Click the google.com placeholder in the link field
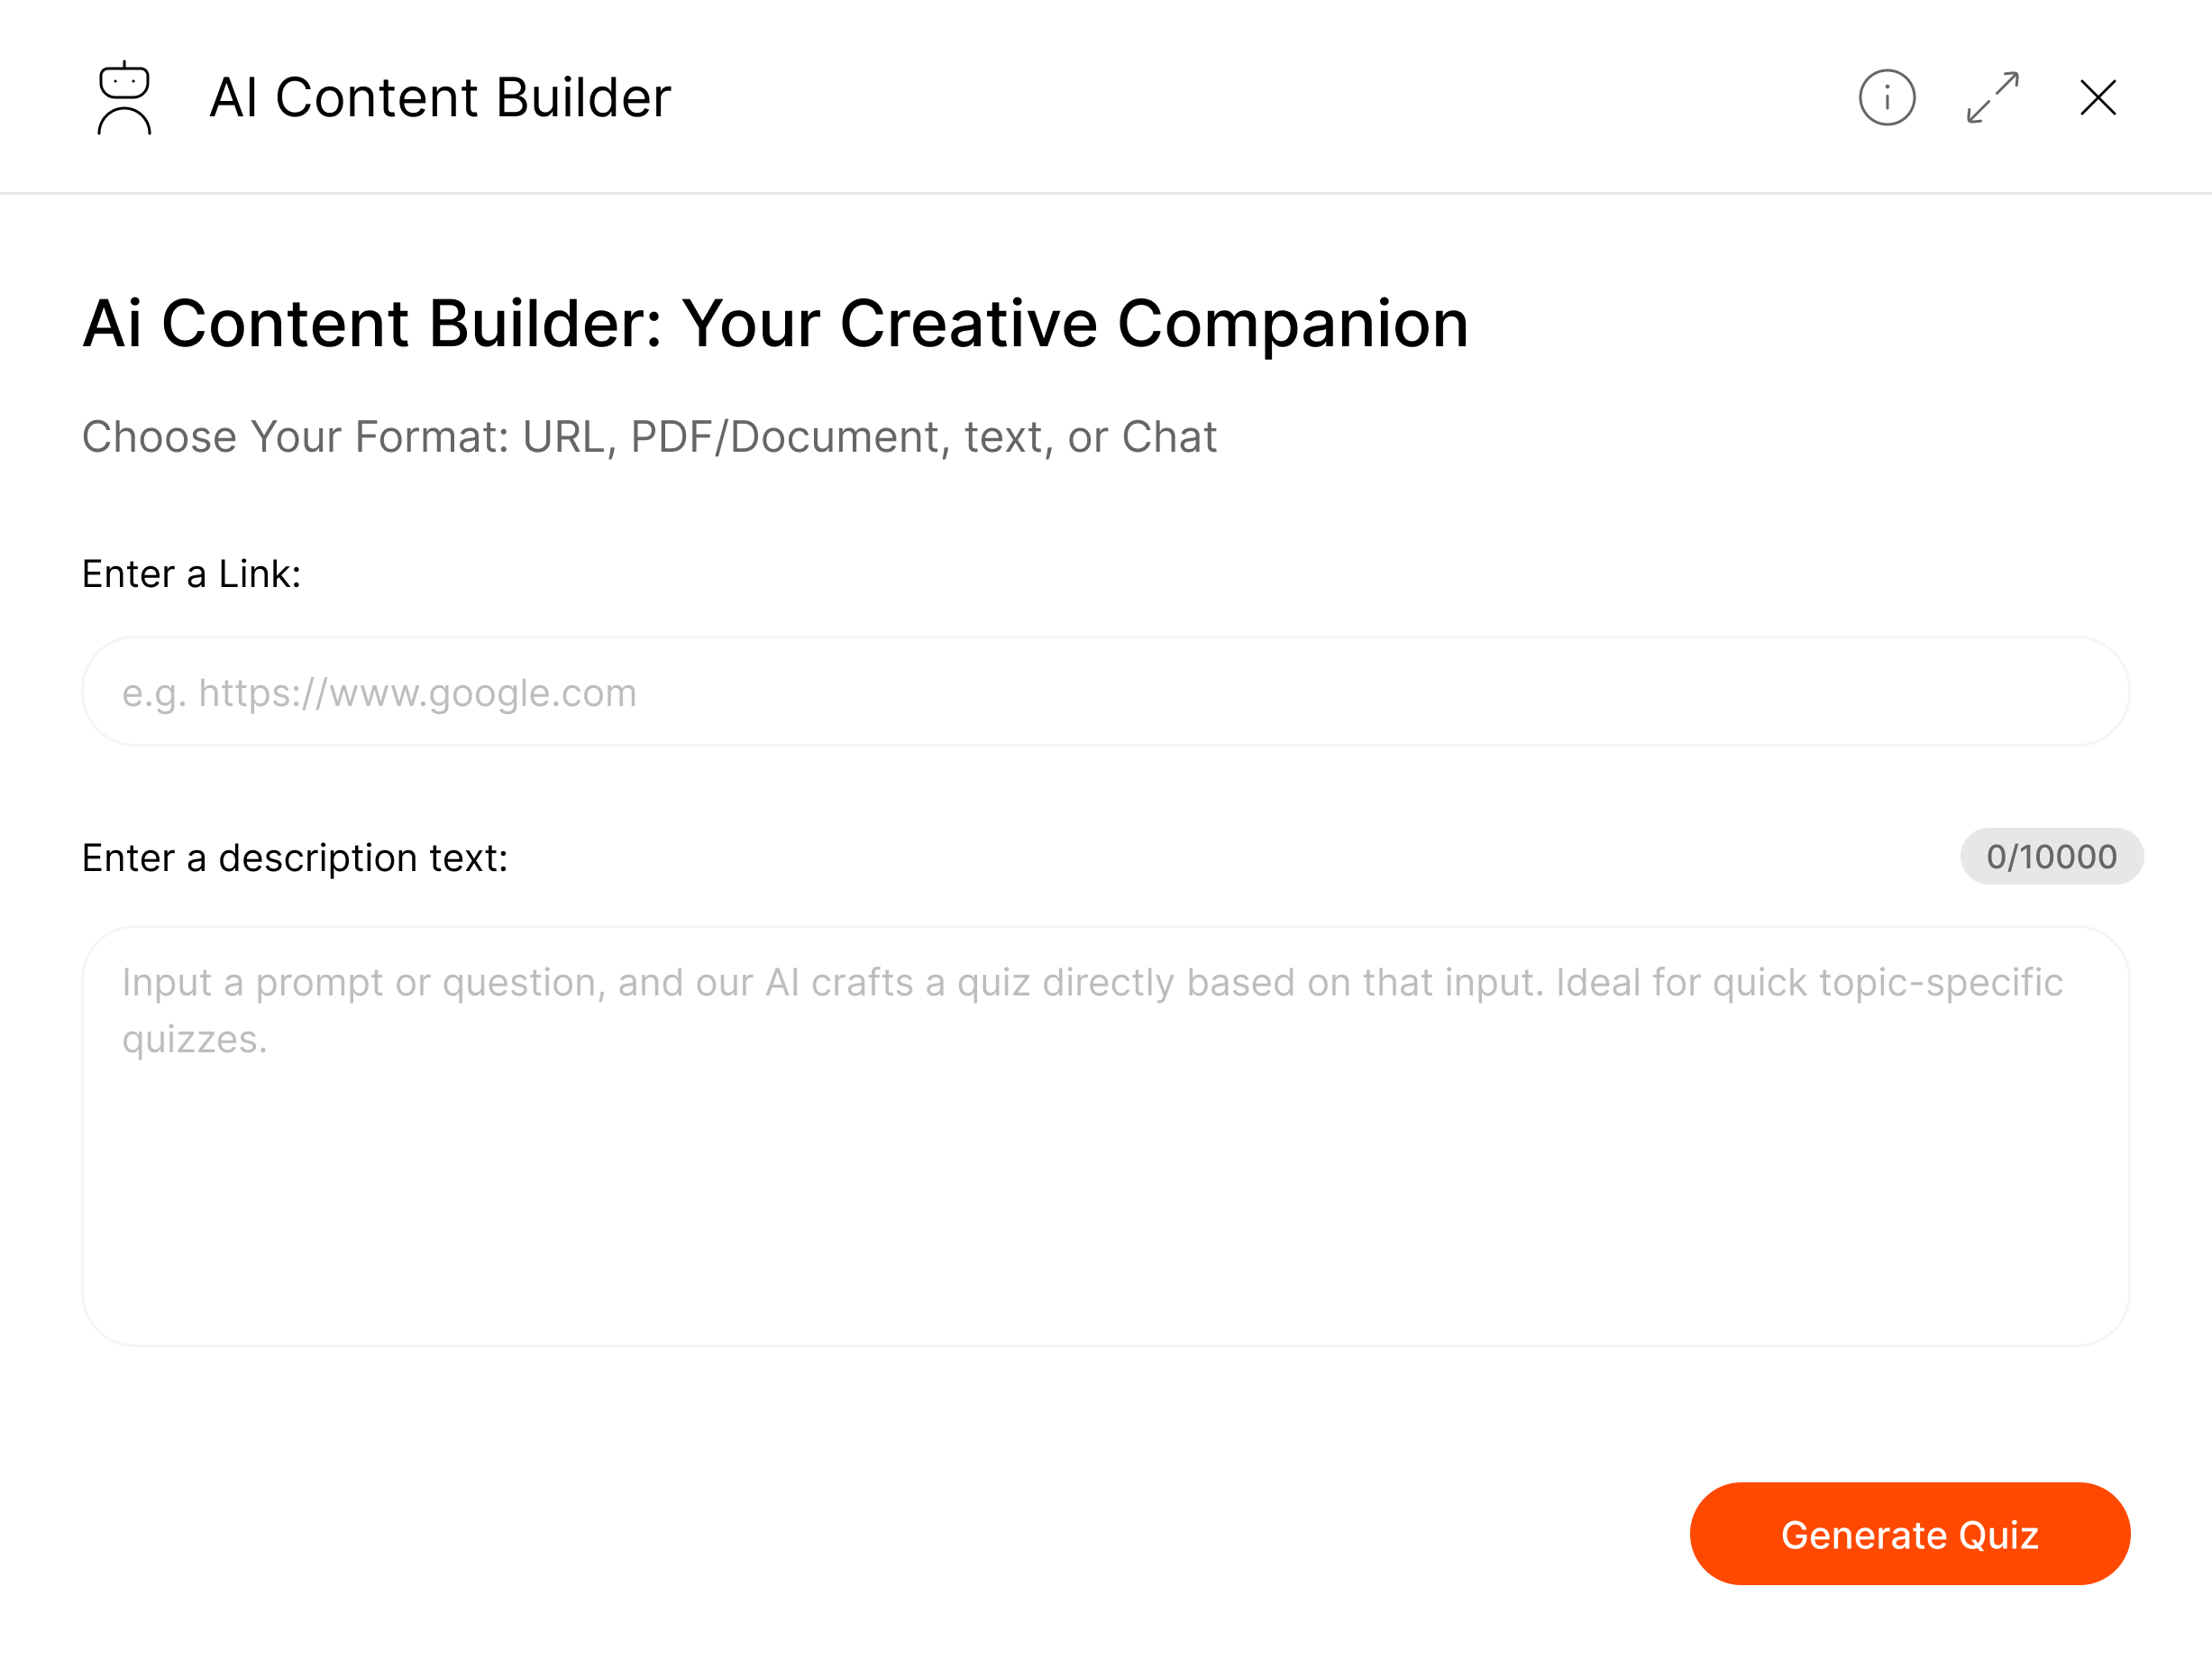This screenshot has width=2212, height=1669. click(380, 693)
